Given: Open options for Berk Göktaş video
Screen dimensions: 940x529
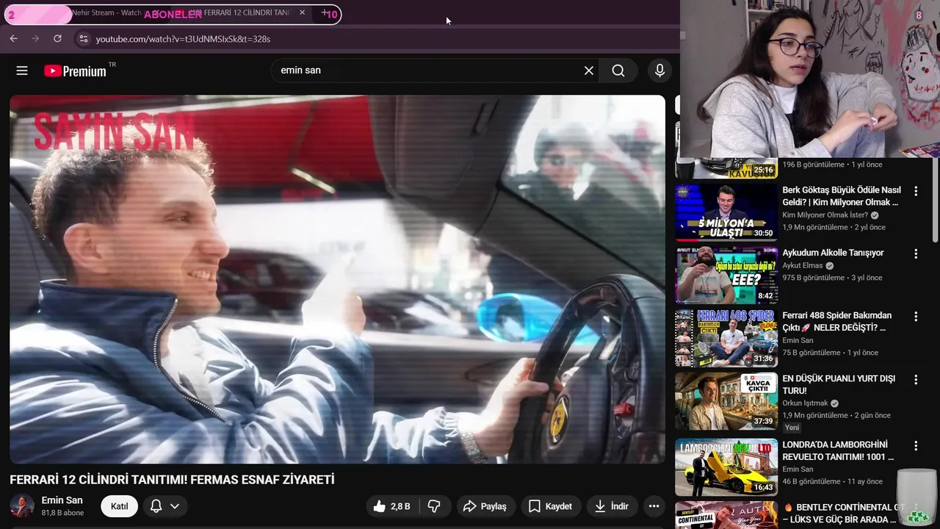Looking at the screenshot, I should click(x=916, y=191).
